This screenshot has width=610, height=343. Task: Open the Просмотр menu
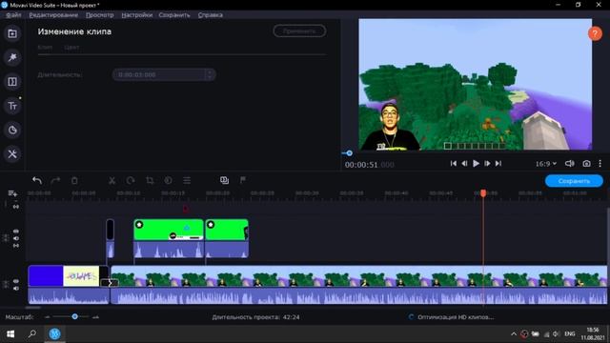tap(99, 15)
